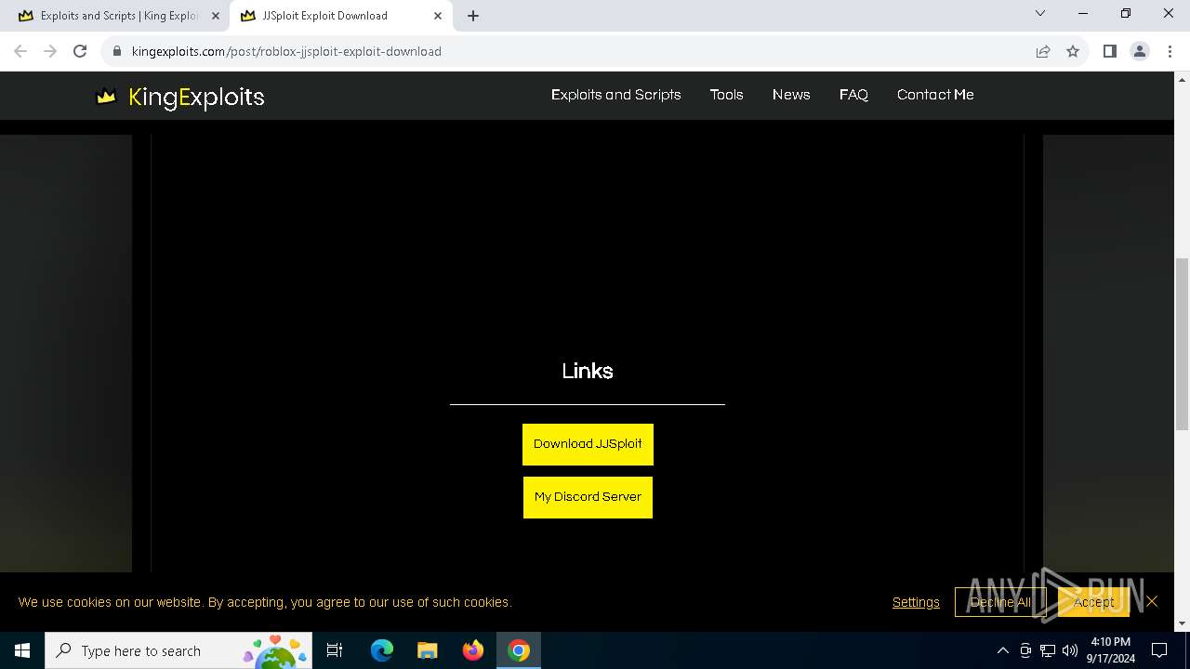Open the Tools nav item
This screenshot has height=669, width=1190.
[726, 95]
